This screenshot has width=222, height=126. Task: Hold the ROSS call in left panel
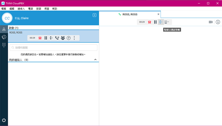pos(46,38)
